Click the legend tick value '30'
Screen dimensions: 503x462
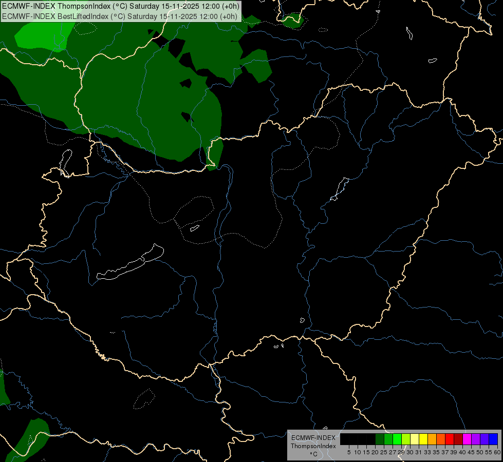[x=410, y=452]
